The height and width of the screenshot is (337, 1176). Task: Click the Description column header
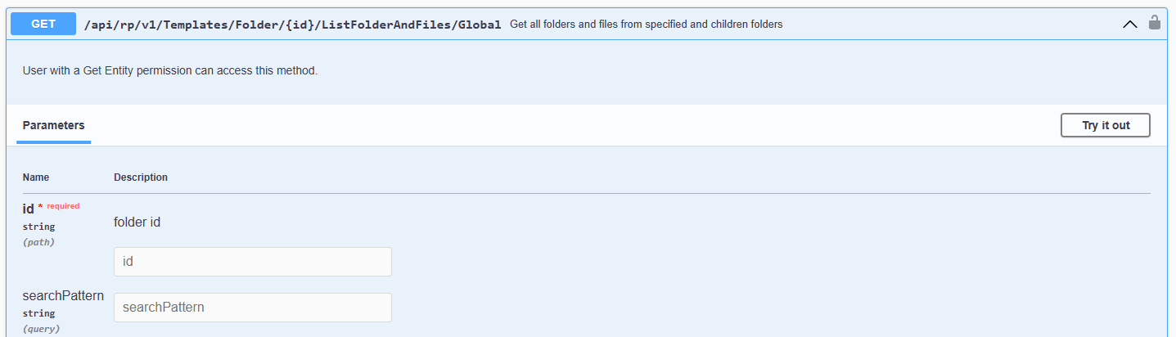pos(141,177)
